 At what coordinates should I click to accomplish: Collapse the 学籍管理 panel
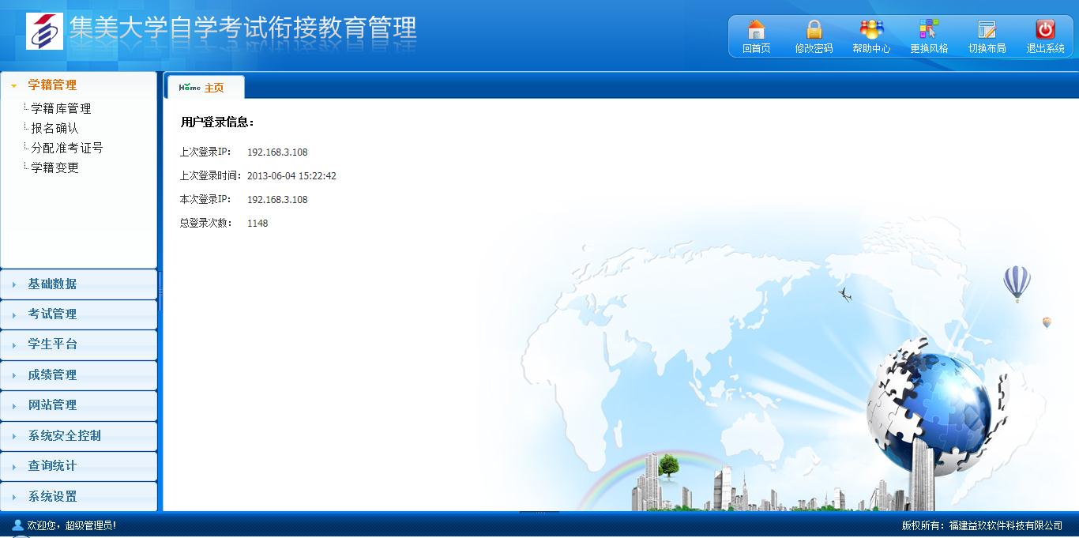tap(52, 85)
